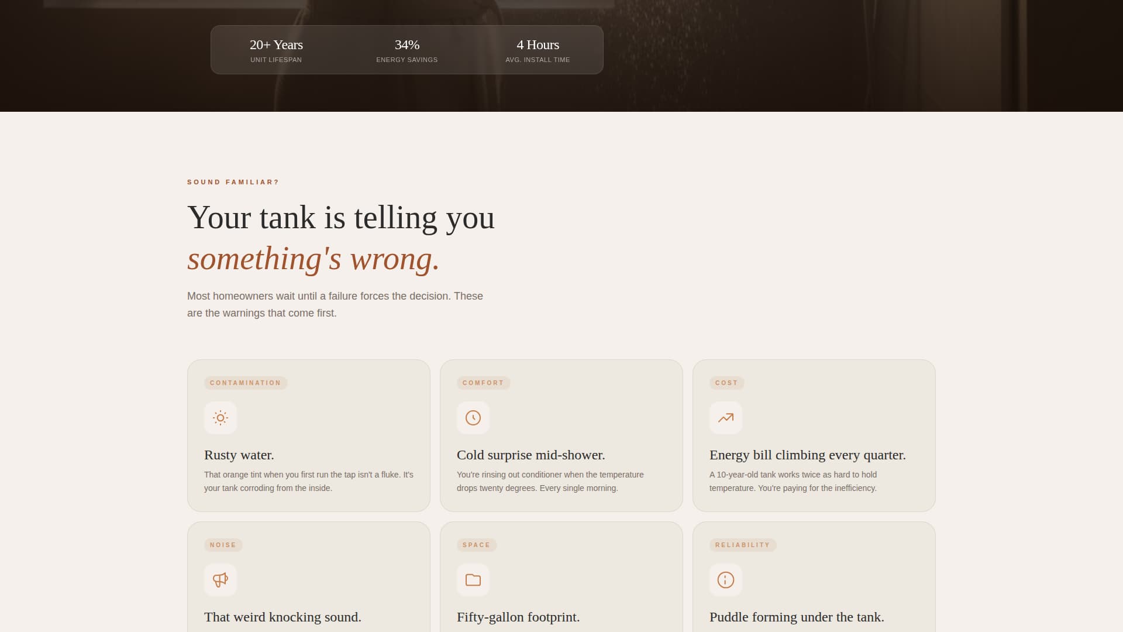Click the folder icon in Space card
The height and width of the screenshot is (632, 1123).
pos(473,580)
